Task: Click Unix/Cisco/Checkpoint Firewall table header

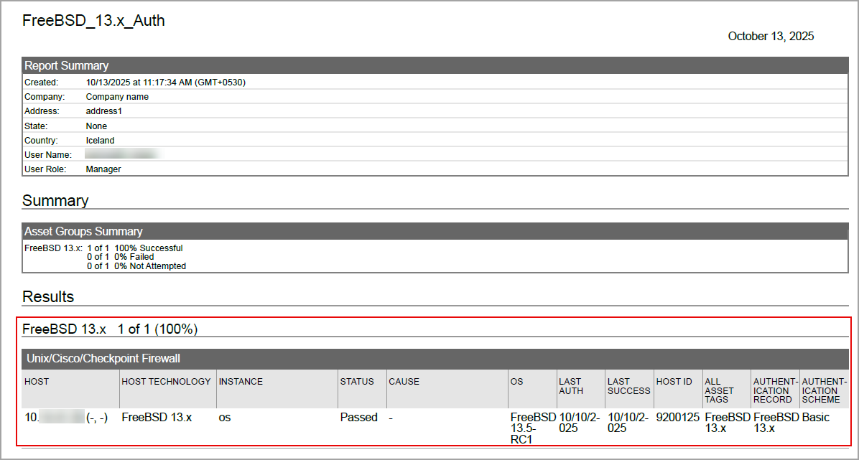Action: [x=435, y=359]
